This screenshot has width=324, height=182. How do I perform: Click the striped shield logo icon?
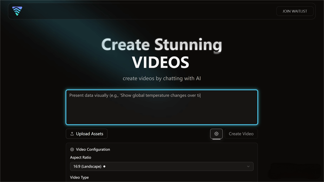tap(17, 11)
